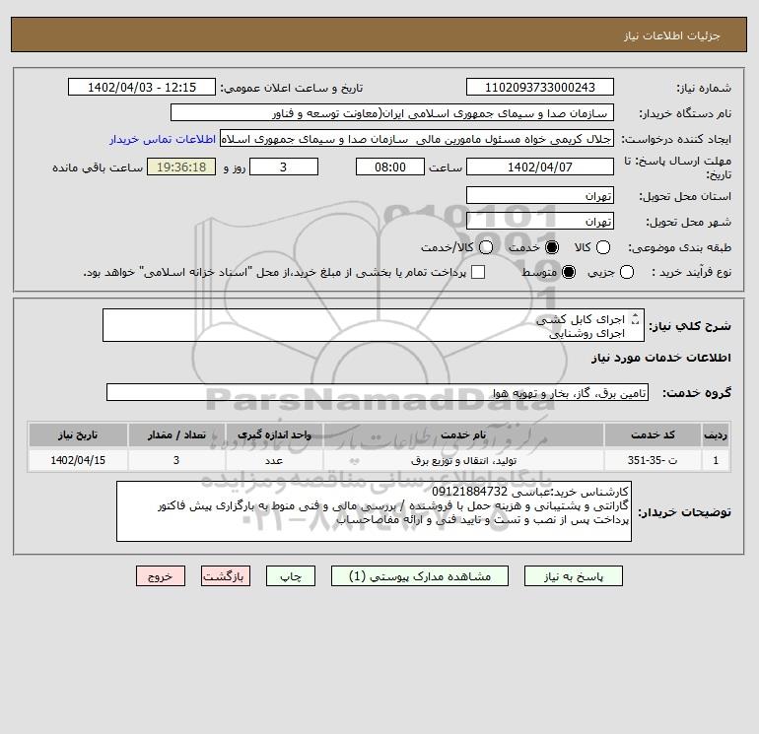Image resolution: width=759 pixels, height=734 pixels.
Task: Click the بازگشت back button
Action: pyautogui.click(x=226, y=576)
